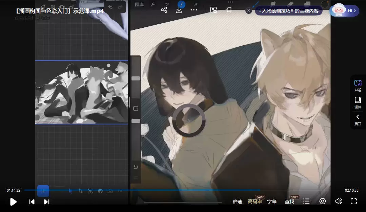Expand the 展开 side panel arrow
The width and height of the screenshot is (366, 212).
(358, 119)
